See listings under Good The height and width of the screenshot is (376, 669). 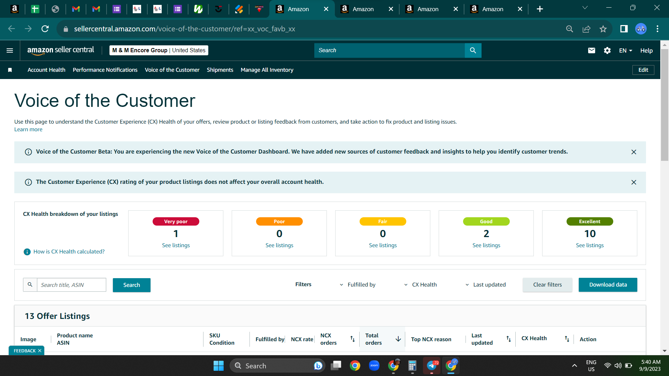coord(486,245)
